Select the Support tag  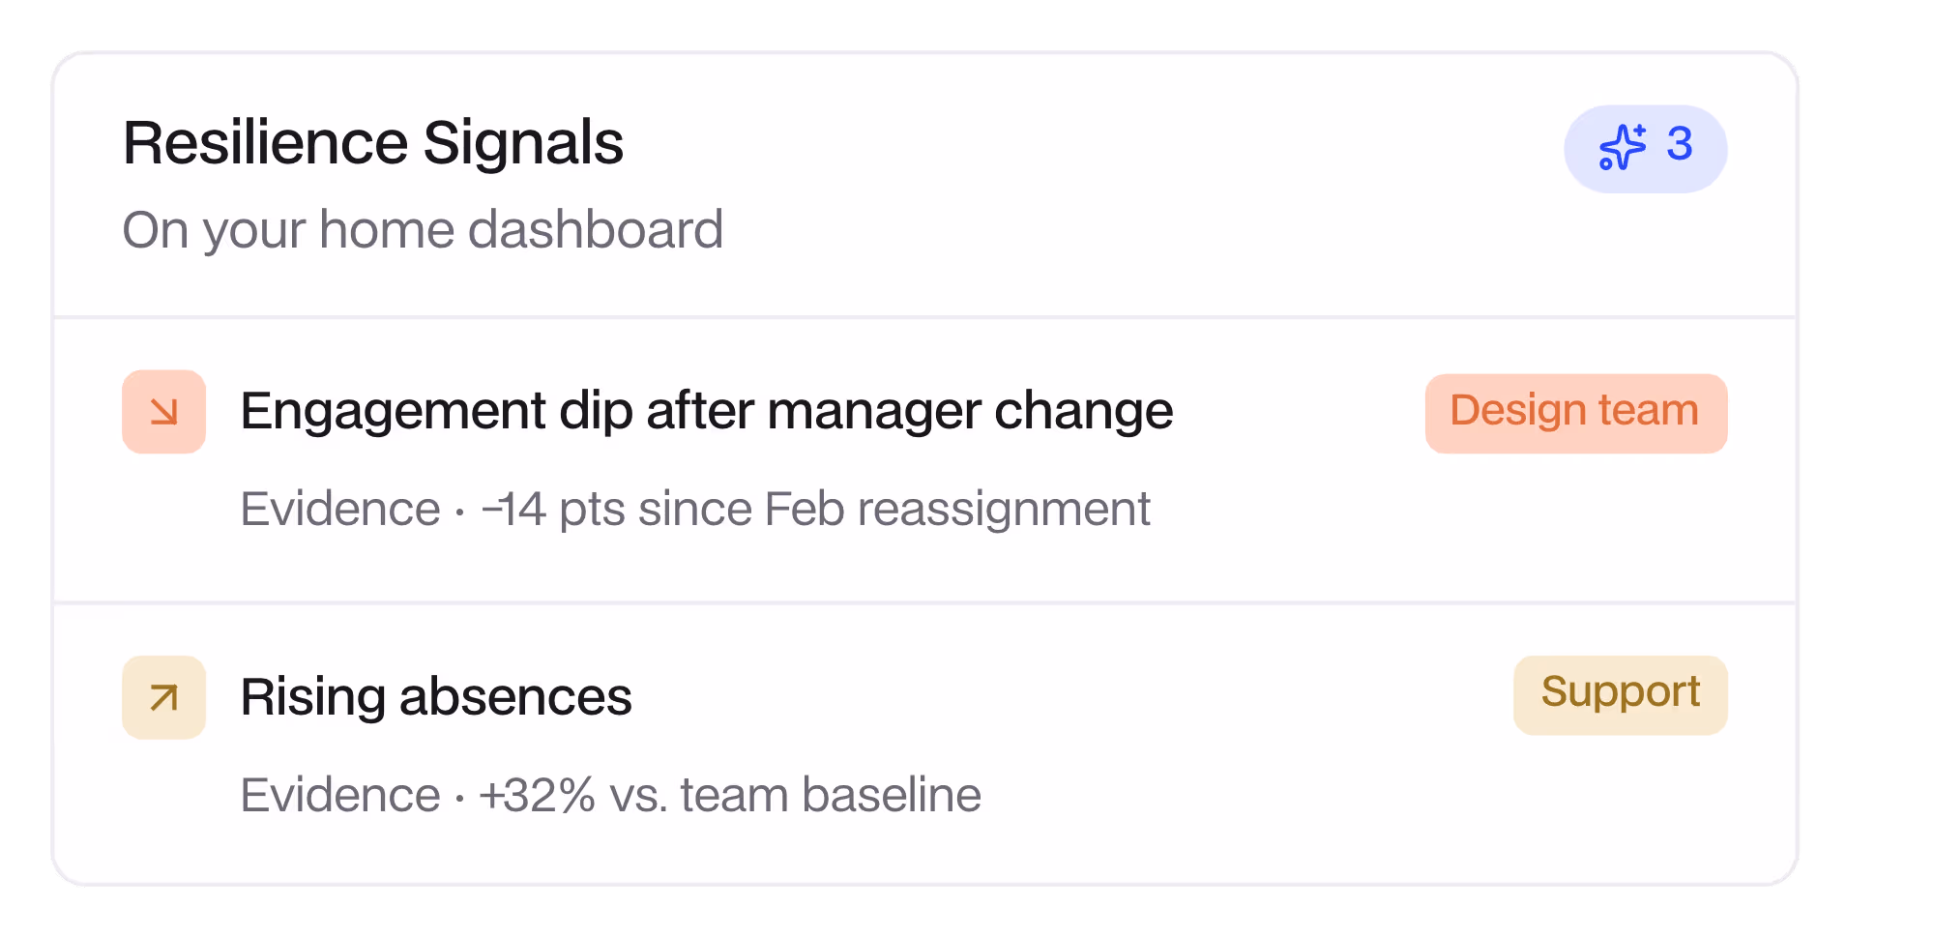[1621, 694]
